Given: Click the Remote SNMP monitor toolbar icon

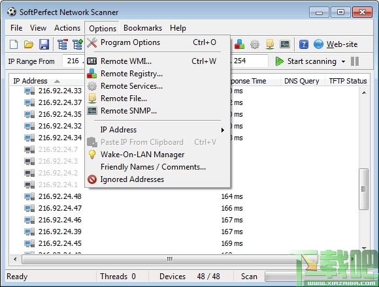Looking at the screenshot, I should (285, 44).
